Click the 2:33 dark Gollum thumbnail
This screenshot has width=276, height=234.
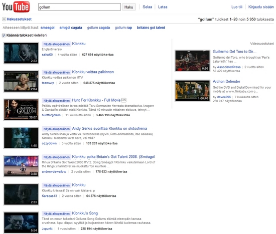click(x=21, y=194)
